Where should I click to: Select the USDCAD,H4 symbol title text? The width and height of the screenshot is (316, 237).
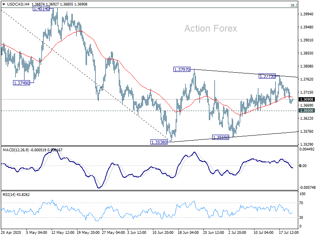point(18,4)
